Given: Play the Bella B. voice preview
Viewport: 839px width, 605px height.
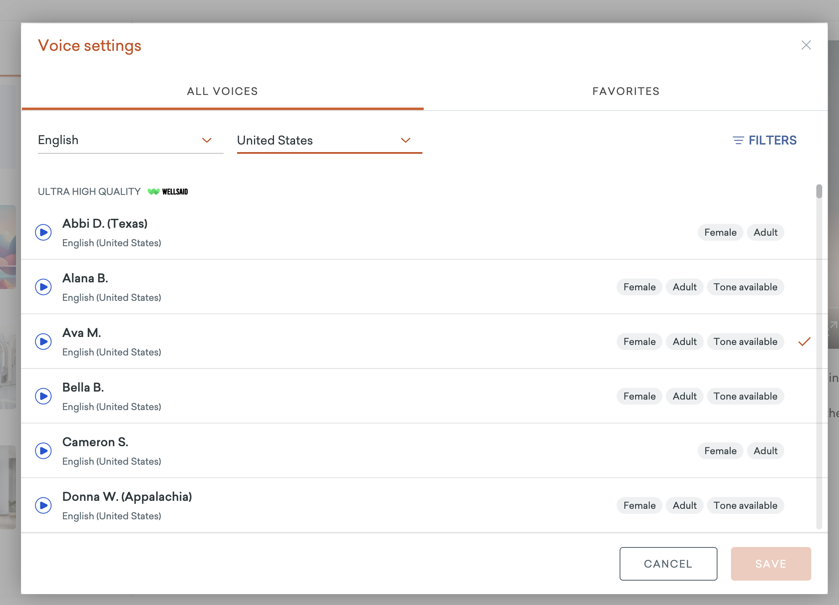Looking at the screenshot, I should [43, 396].
